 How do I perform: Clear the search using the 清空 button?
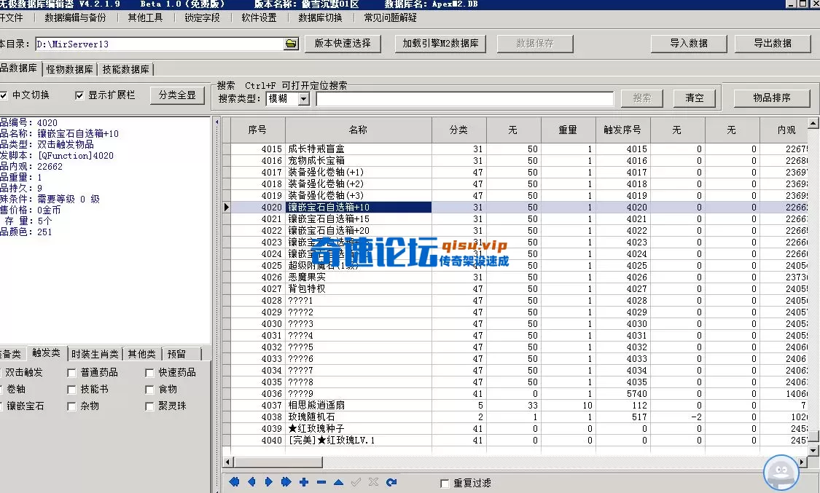click(x=694, y=98)
